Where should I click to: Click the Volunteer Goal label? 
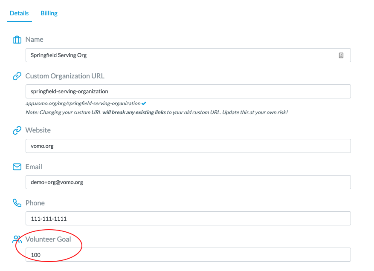(48, 239)
